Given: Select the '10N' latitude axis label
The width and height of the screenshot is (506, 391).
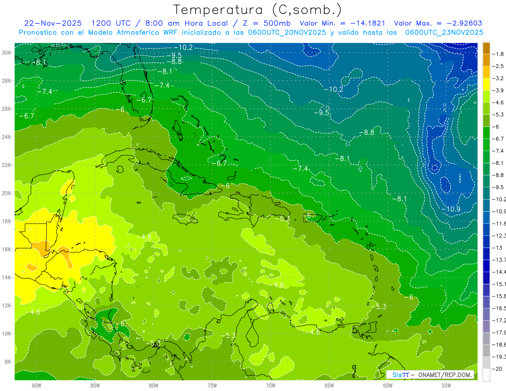Looking at the screenshot, I should (7, 333).
